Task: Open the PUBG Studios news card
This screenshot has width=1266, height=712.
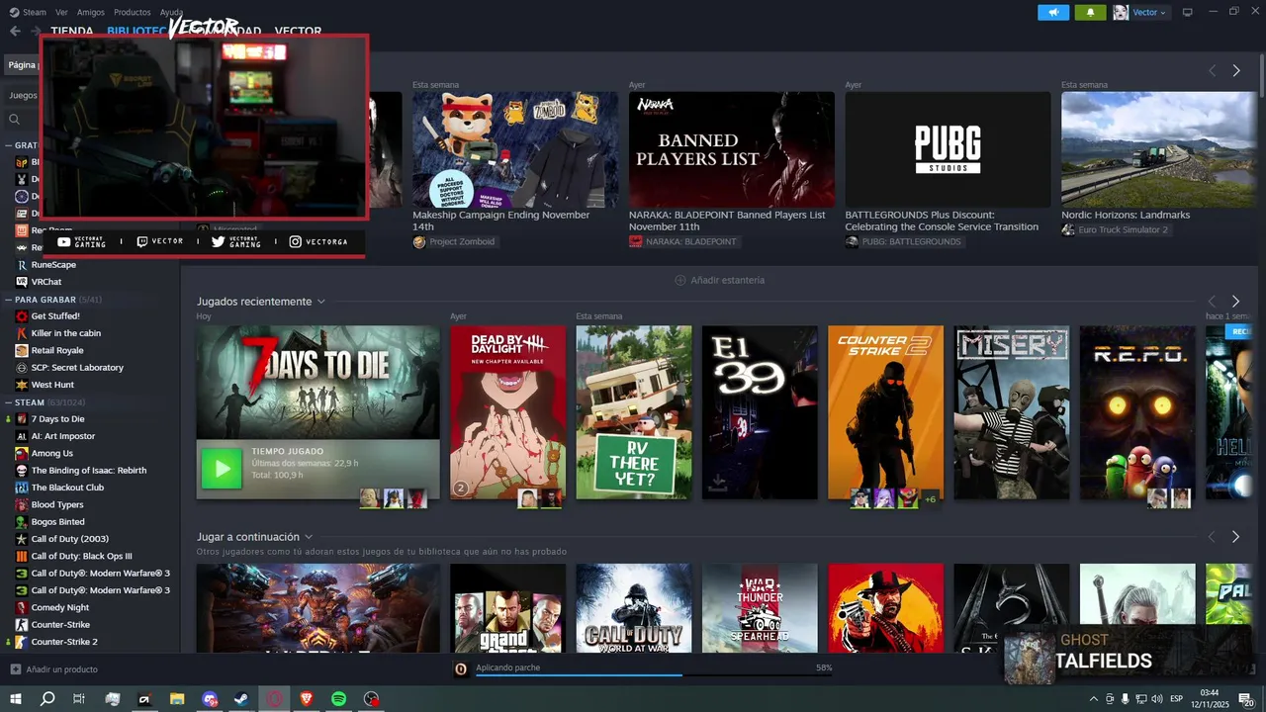Action: click(948, 147)
